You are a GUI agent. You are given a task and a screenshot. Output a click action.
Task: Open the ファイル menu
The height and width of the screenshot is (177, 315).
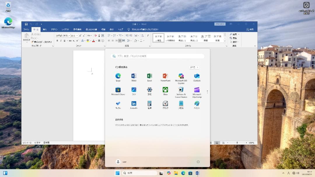[x=26, y=29]
